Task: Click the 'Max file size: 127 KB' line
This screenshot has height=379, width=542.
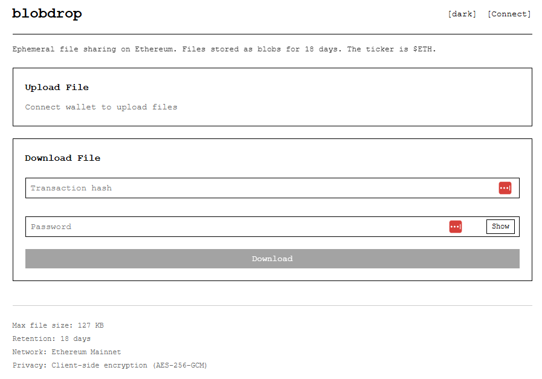Action: coord(58,326)
